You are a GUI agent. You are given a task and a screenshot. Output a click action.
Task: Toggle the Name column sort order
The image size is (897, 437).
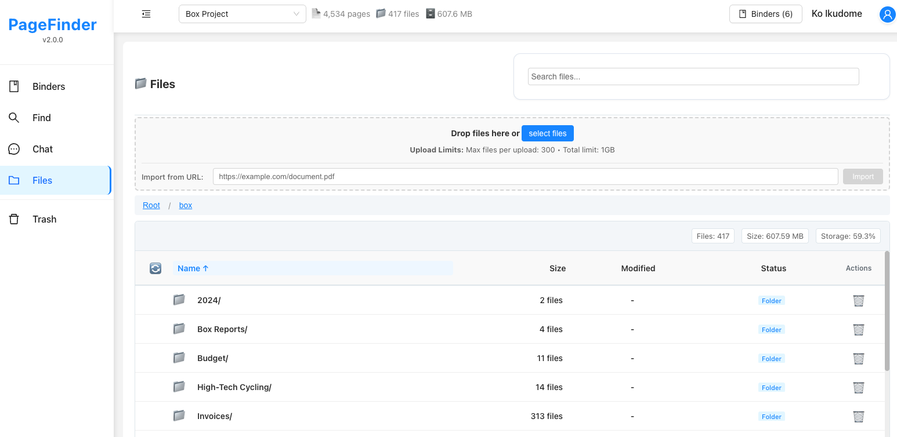(x=192, y=268)
